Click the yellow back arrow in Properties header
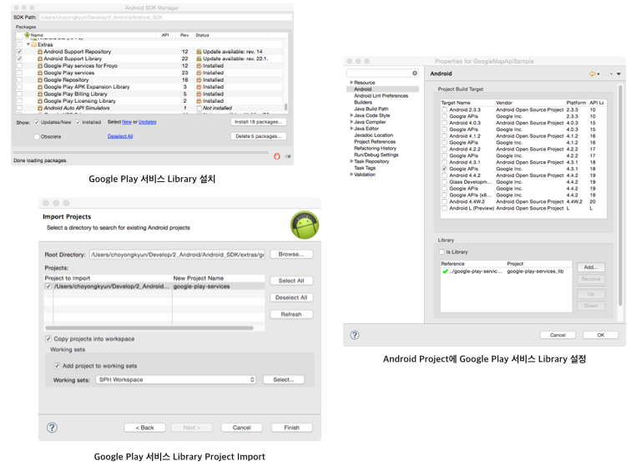The image size is (631, 472). (x=593, y=74)
